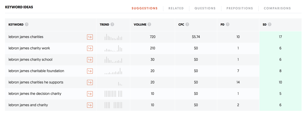This screenshot has height=114, width=304.
Task: Open arrow icon for lebron james charity school
Action: click(x=90, y=60)
